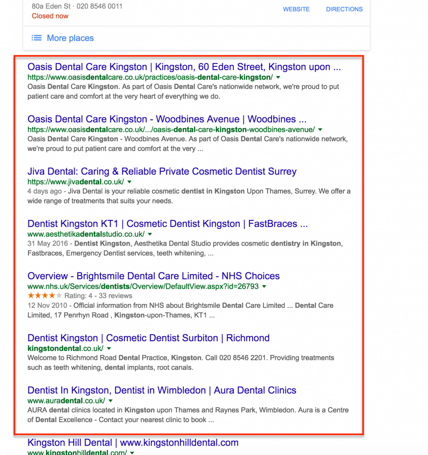The width and height of the screenshot is (428, 455).
Task: Click the kingstondental.co.uk green URL
Action: point(65,348)
